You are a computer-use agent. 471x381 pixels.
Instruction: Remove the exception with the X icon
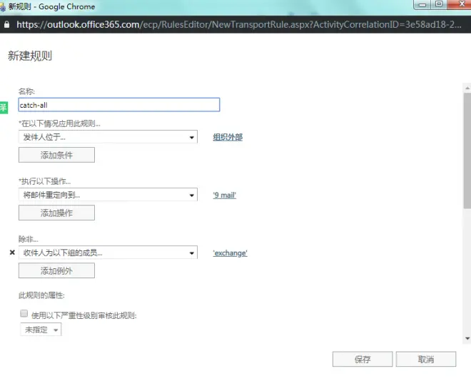(x=12, y=253)
